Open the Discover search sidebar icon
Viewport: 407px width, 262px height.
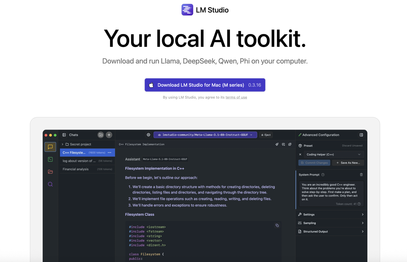pos(50,184)
